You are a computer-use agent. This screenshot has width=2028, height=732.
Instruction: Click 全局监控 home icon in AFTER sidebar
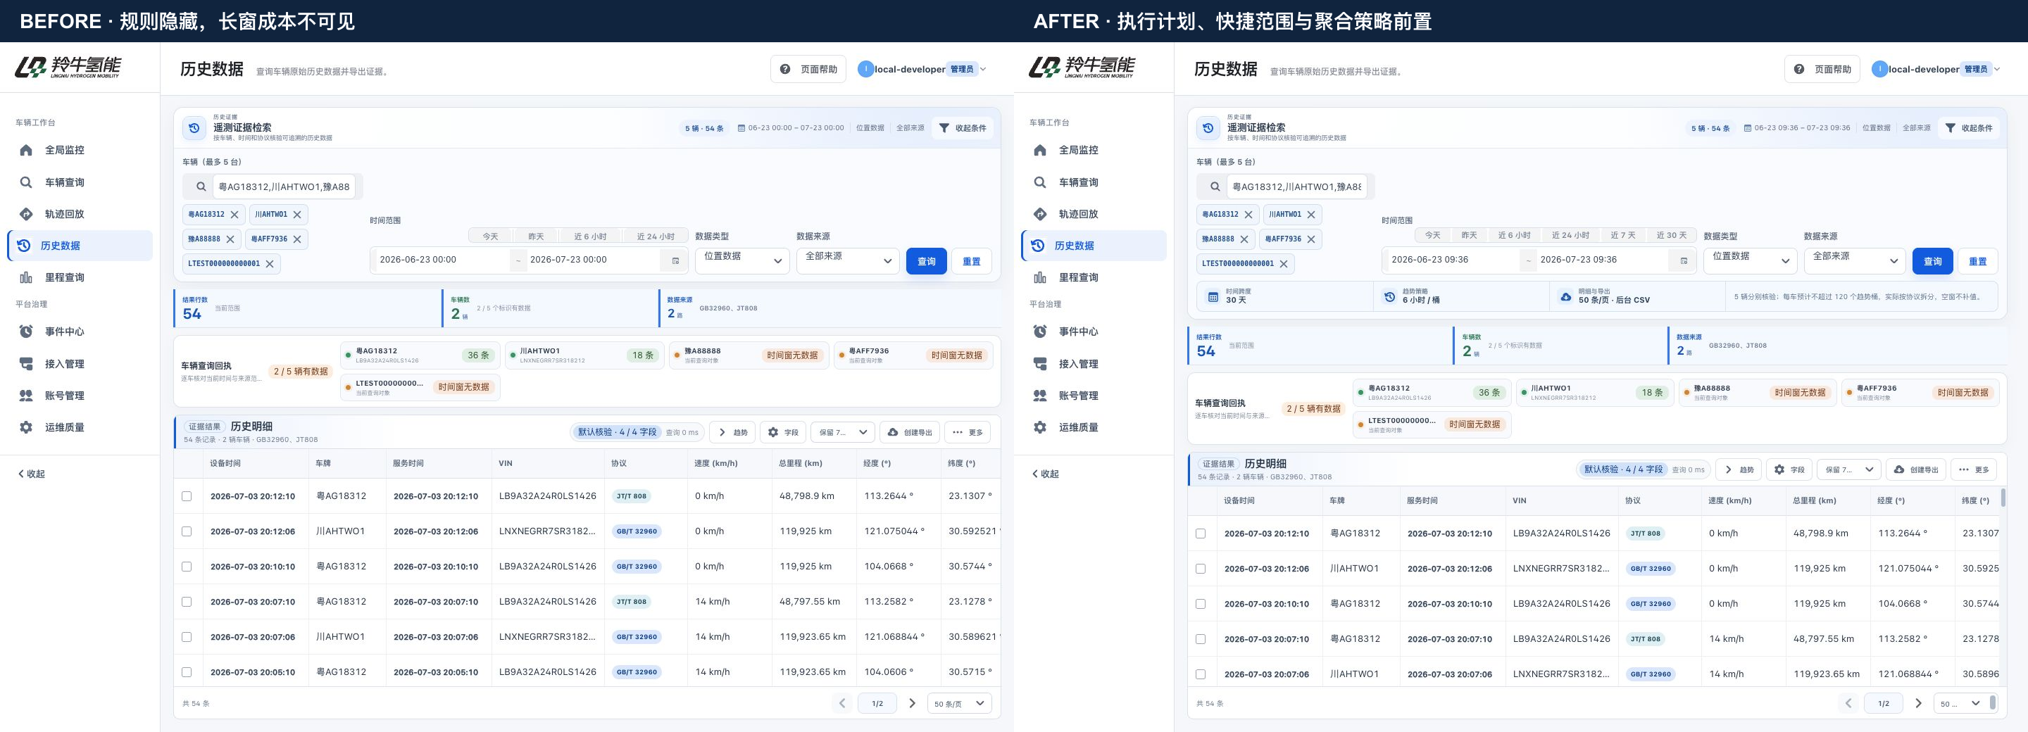pos(1040,151)
